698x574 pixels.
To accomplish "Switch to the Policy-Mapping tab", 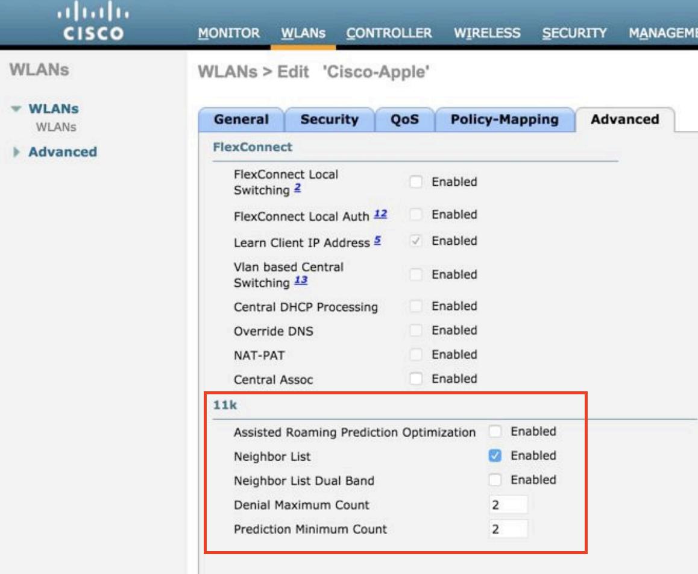I will click(505, 119).
